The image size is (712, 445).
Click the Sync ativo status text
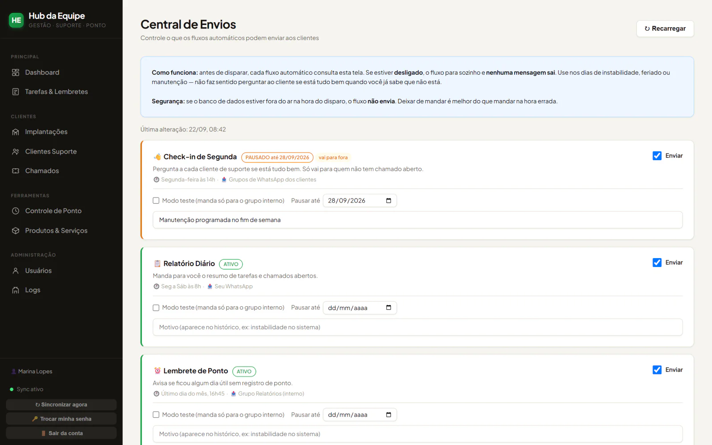coord(30,389)
